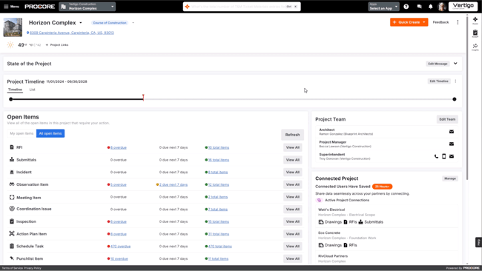
Task: Click the weather sun icon
Action: (x=10, y=45)
